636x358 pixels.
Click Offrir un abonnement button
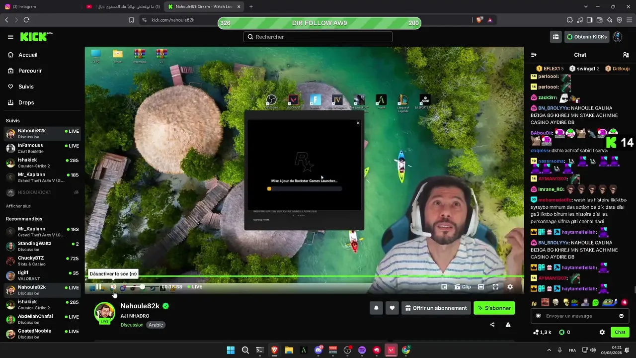(436, 308)
